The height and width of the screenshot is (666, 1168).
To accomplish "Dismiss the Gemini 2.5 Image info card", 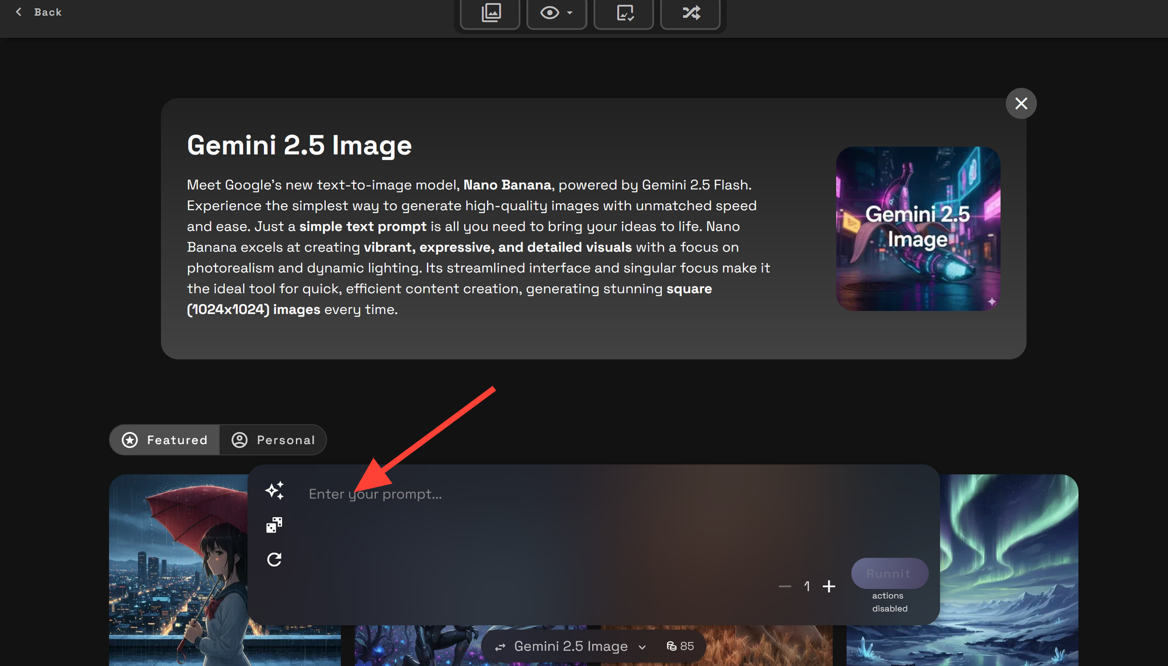I will click(x=1021, y=103).
